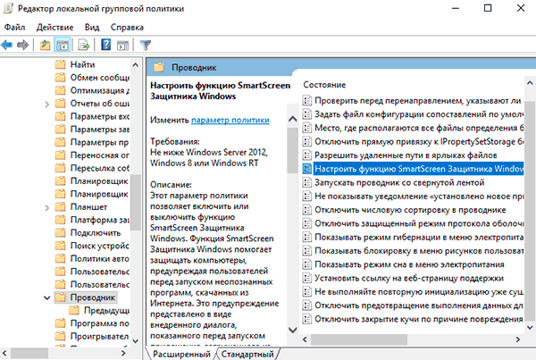The image size is (536, 360).
Task: Select policy Показывать режим гибернации в меню
Action: click(413, 238)
